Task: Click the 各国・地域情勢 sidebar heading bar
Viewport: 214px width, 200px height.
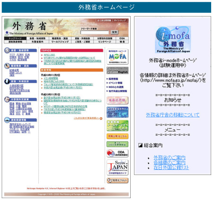Action: click(x=23, y=50)
